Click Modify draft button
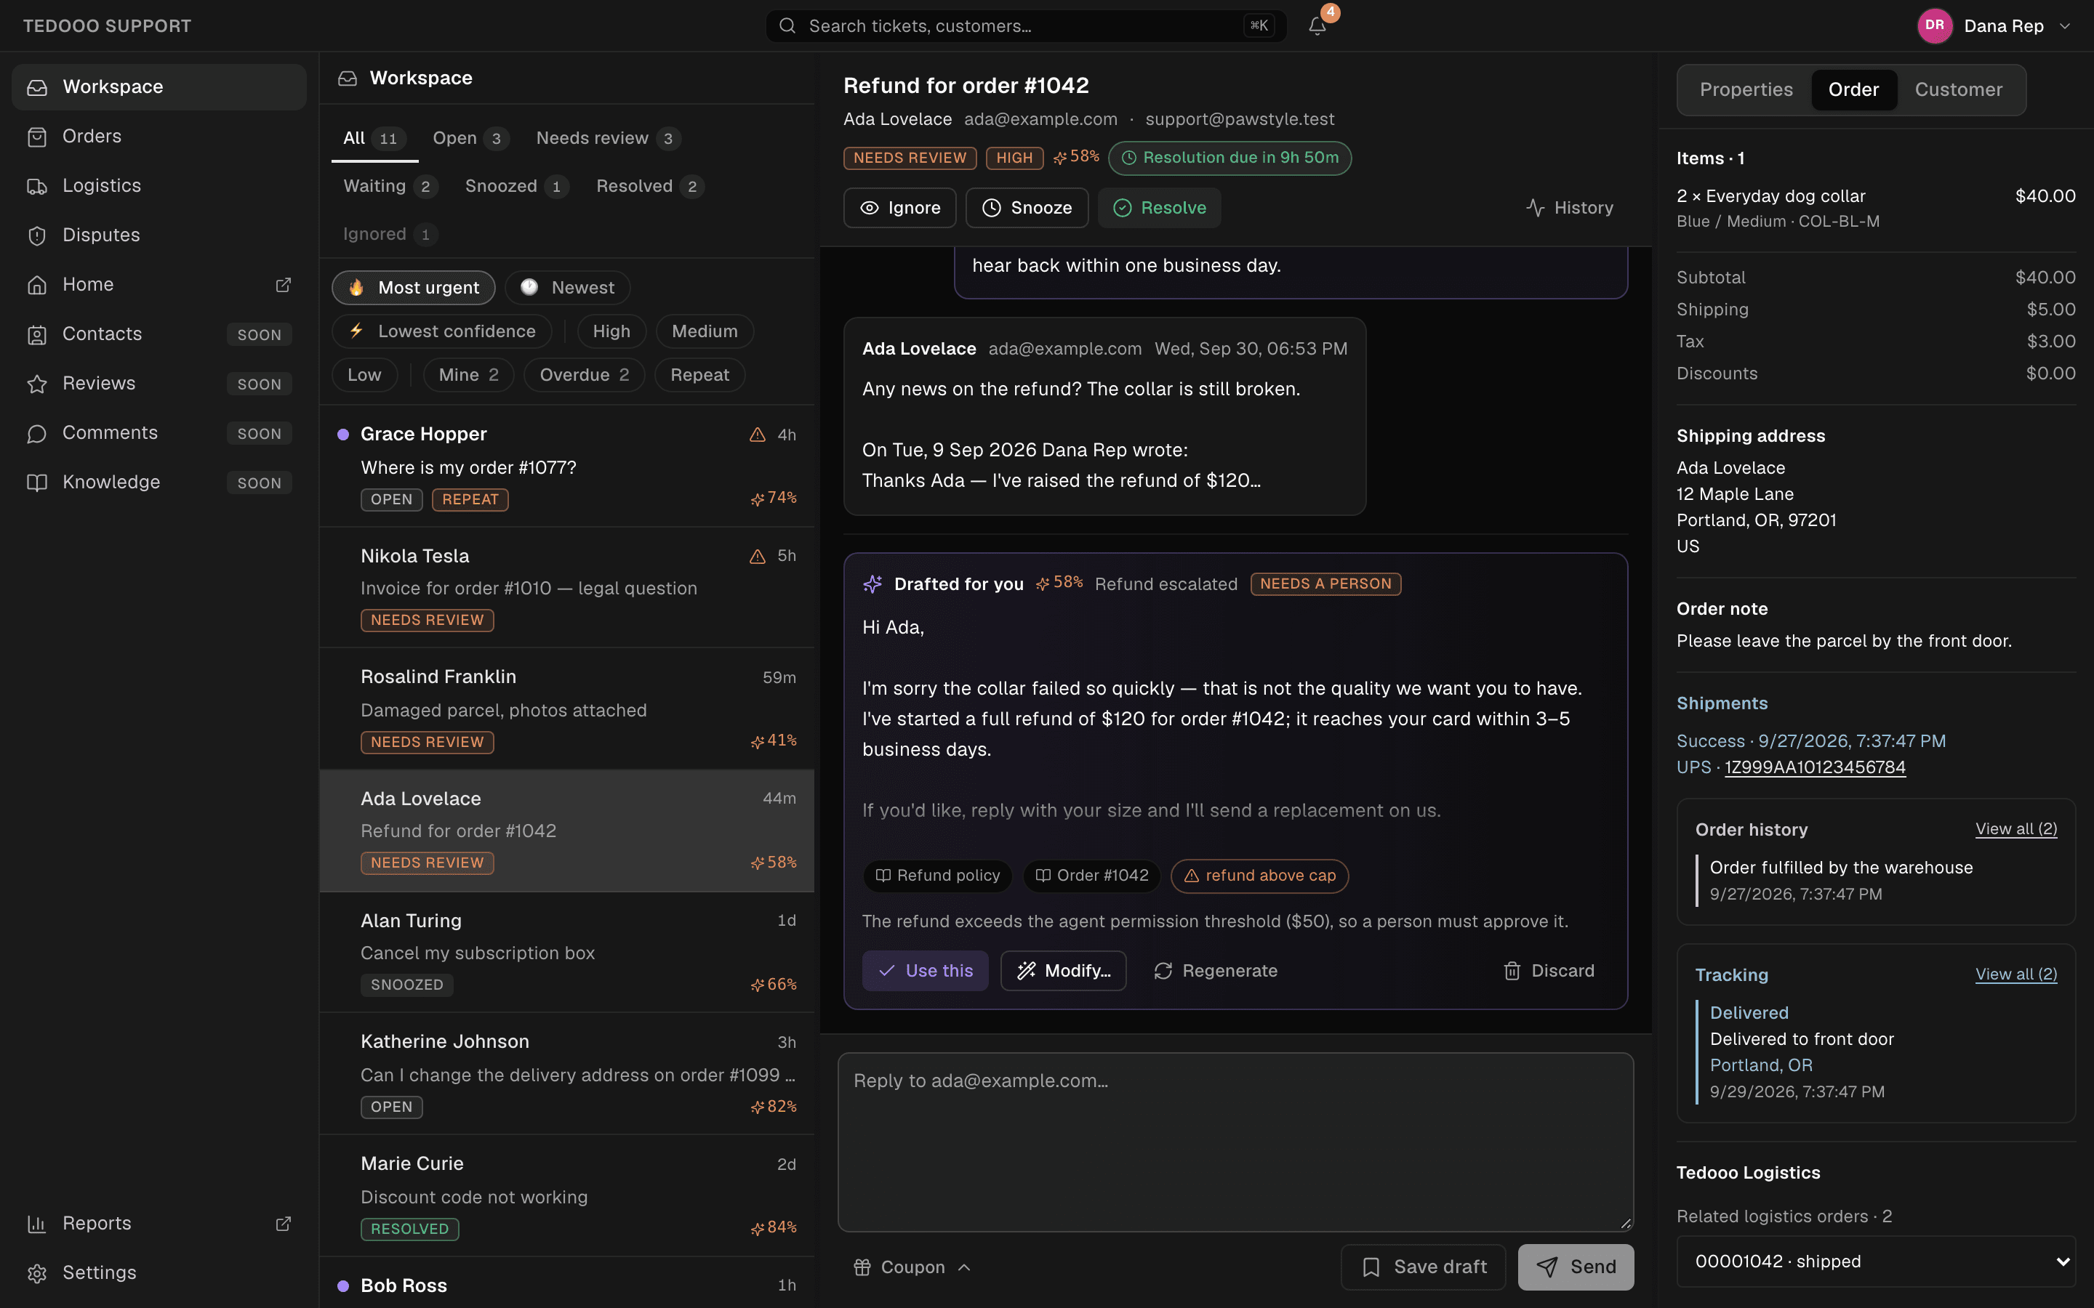 coord(1064,971)
